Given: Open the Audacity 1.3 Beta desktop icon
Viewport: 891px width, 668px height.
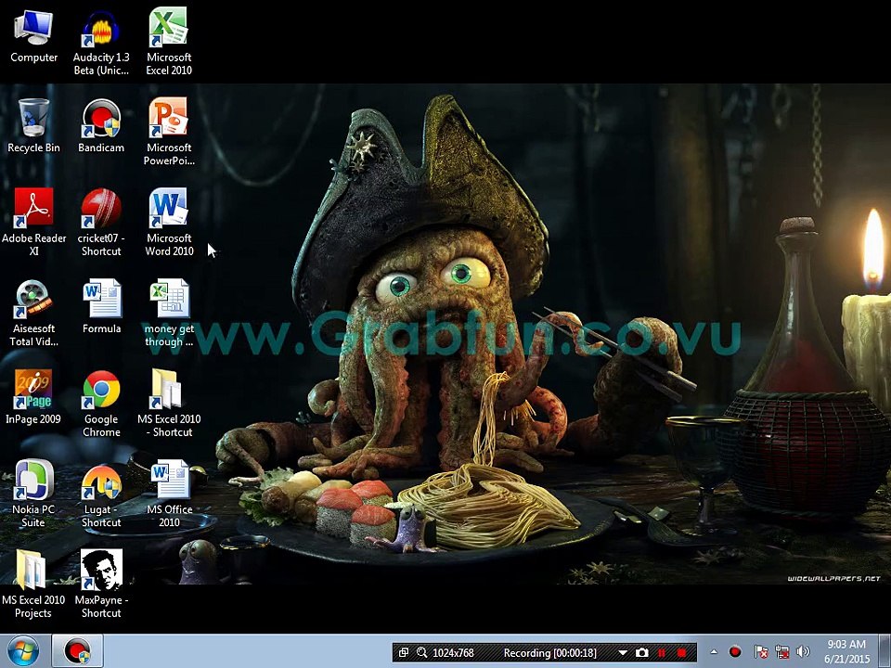Looking at the screenshot, I should (x=101, y=32).
